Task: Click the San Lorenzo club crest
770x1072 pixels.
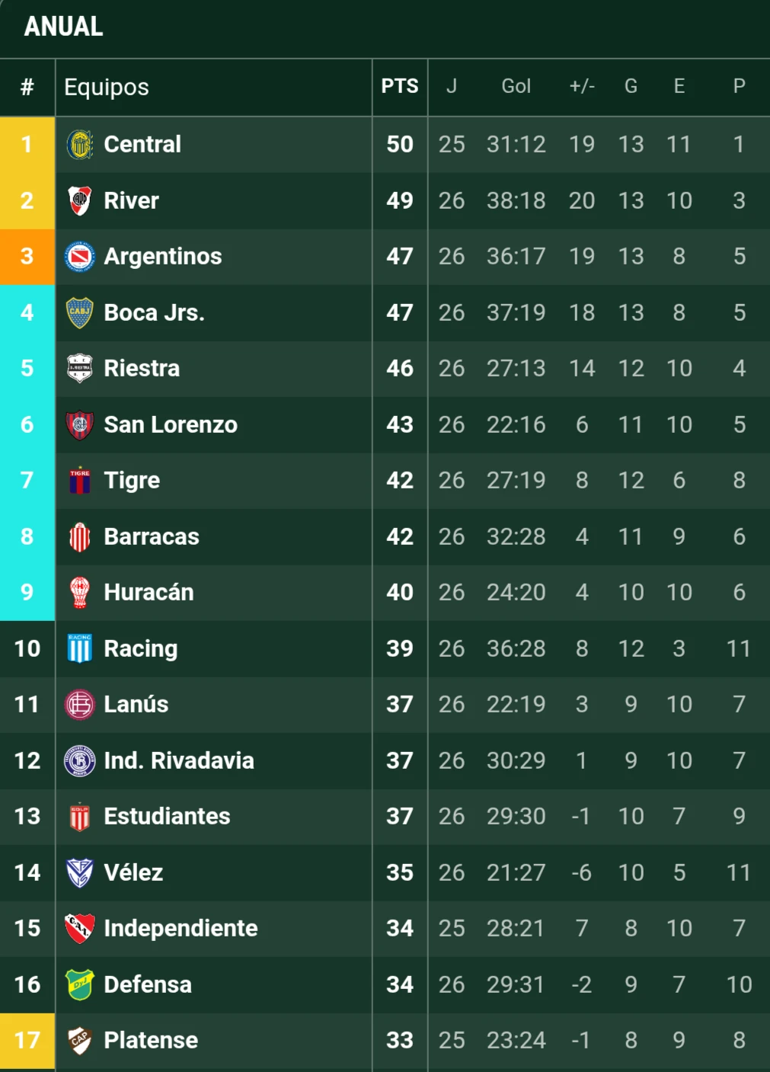Action: coord(80,424)
